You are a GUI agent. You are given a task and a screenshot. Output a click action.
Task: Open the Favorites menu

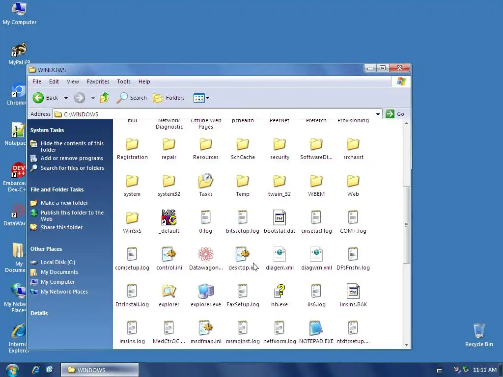coord(98,81)
